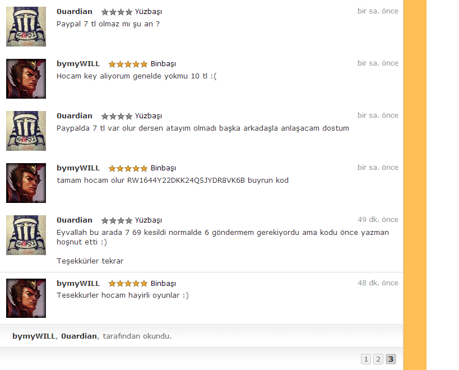Click Ouardian username on the Paypalda 7 tl message
The height and width of the screenshot is (370, 459).
click(x=75, y=116)
